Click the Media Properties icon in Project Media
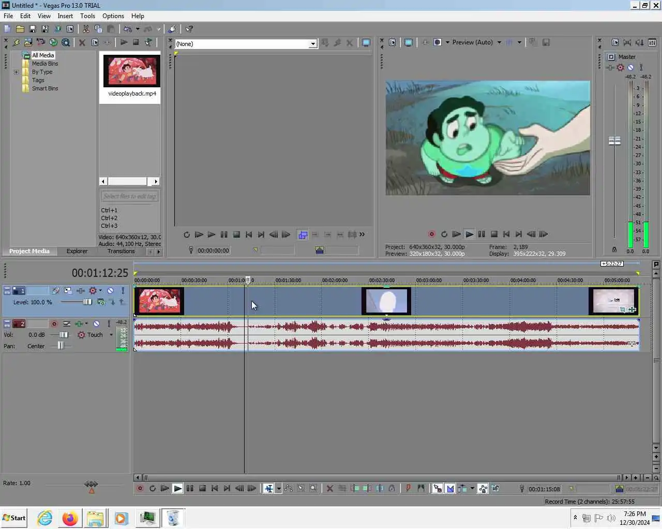 [x=95, y=42]
